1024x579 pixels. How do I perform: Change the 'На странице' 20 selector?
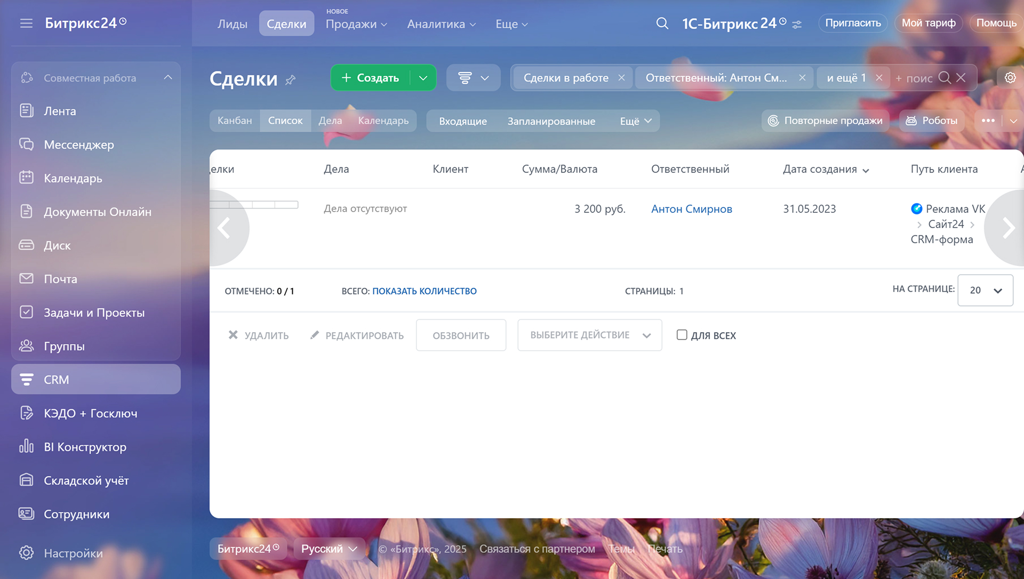[985, 290]
